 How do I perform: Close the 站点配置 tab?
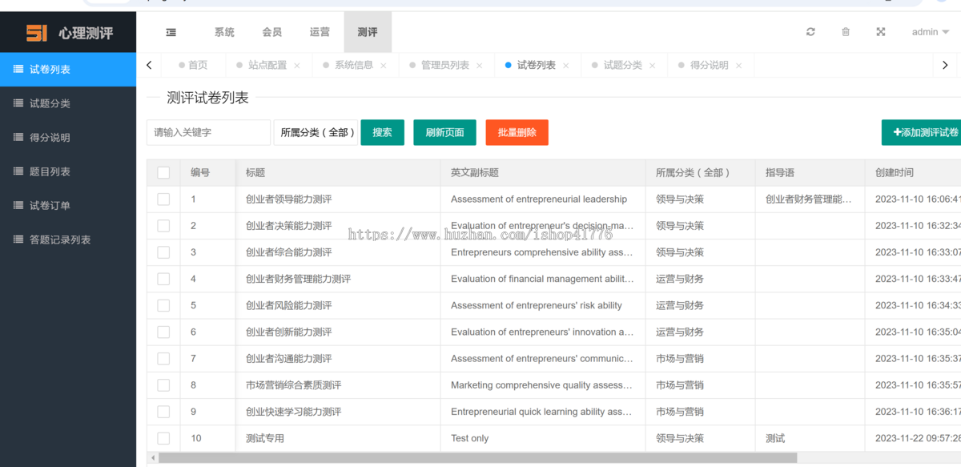click(x=297, y=66)
